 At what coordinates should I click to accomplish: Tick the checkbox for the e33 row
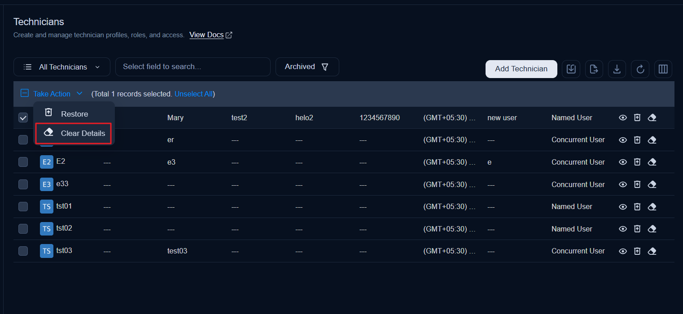click(23, 184)
